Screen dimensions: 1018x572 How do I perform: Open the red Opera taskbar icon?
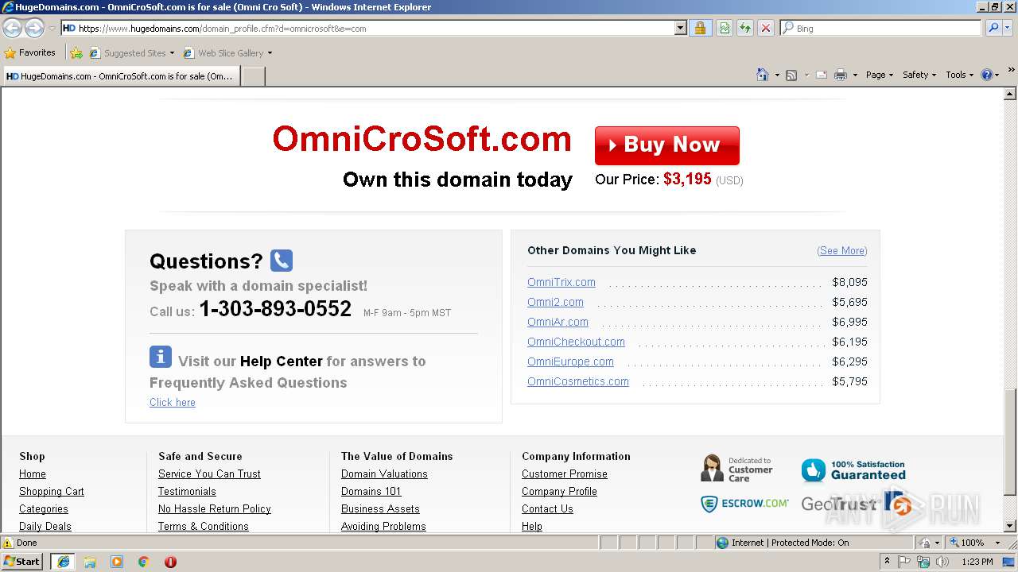tap(170, 562)
